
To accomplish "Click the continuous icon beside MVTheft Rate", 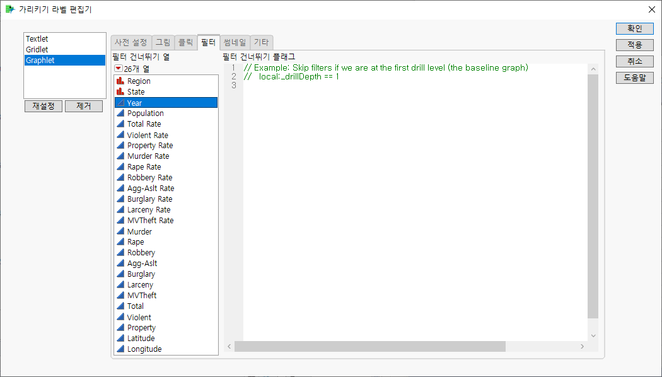I will [x=120, y=221].
